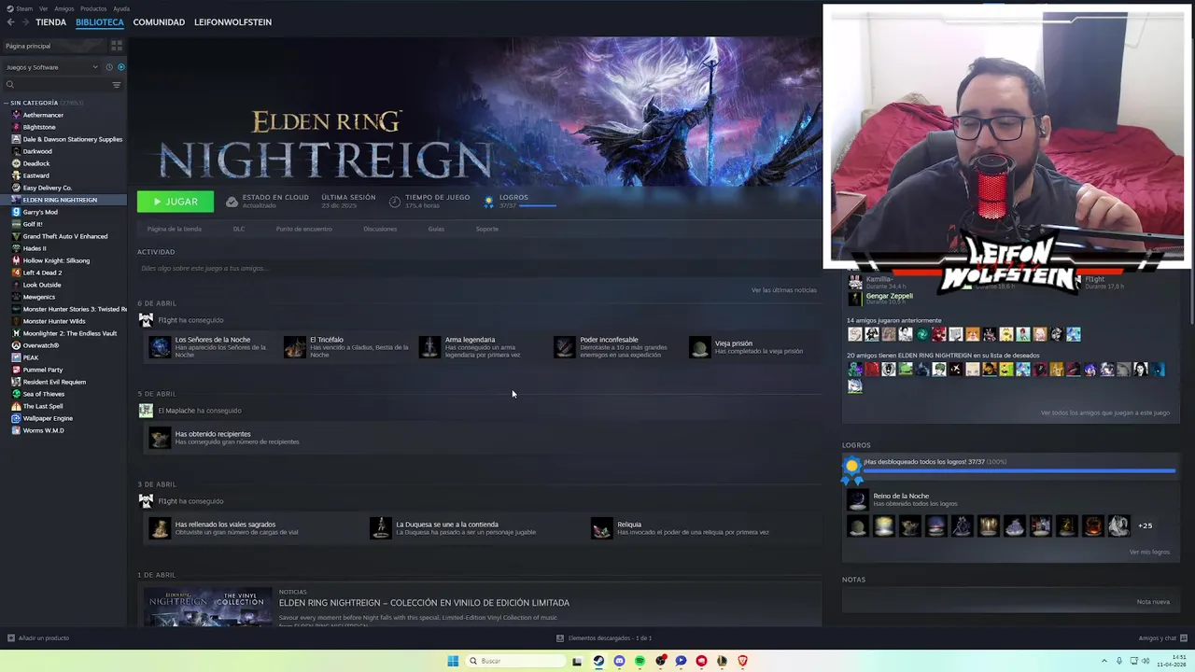
Task: Click the library search field
Action: click(58, 85)
